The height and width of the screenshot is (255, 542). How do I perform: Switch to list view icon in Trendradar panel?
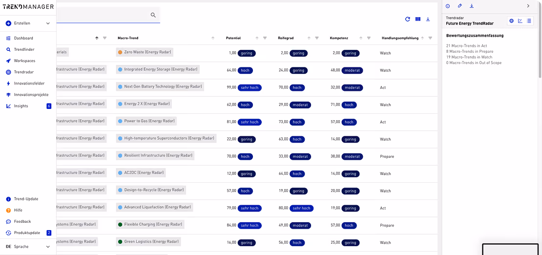point(529,21)
